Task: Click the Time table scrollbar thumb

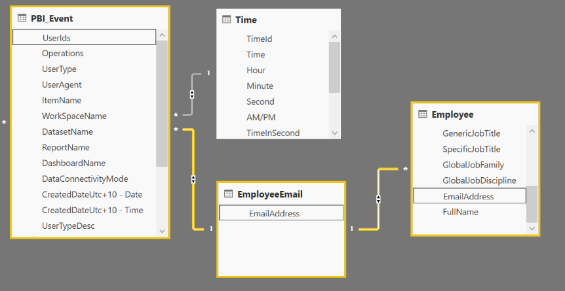Action: pyautogui.click(x=334, y=67)
